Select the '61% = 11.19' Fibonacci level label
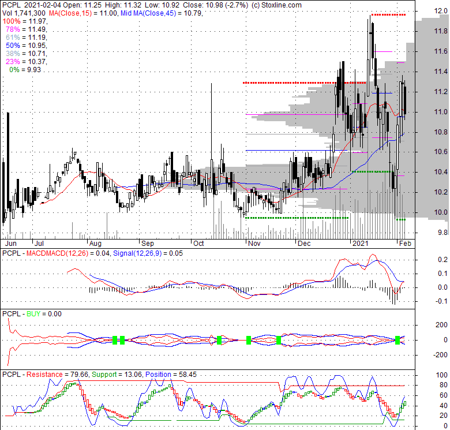This screenshot has width=450, height=430. click(26, 38)
